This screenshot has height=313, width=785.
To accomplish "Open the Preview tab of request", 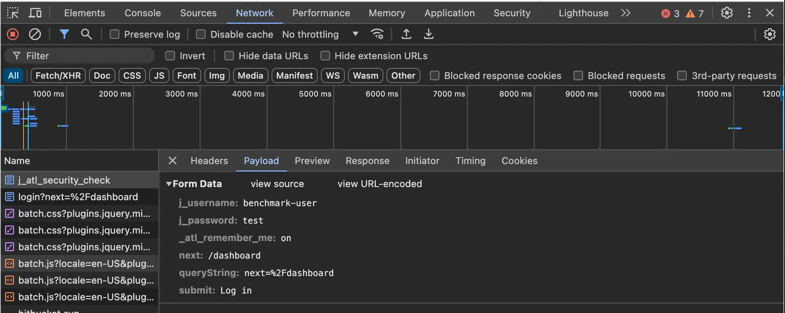I will (x=312, y=161).
